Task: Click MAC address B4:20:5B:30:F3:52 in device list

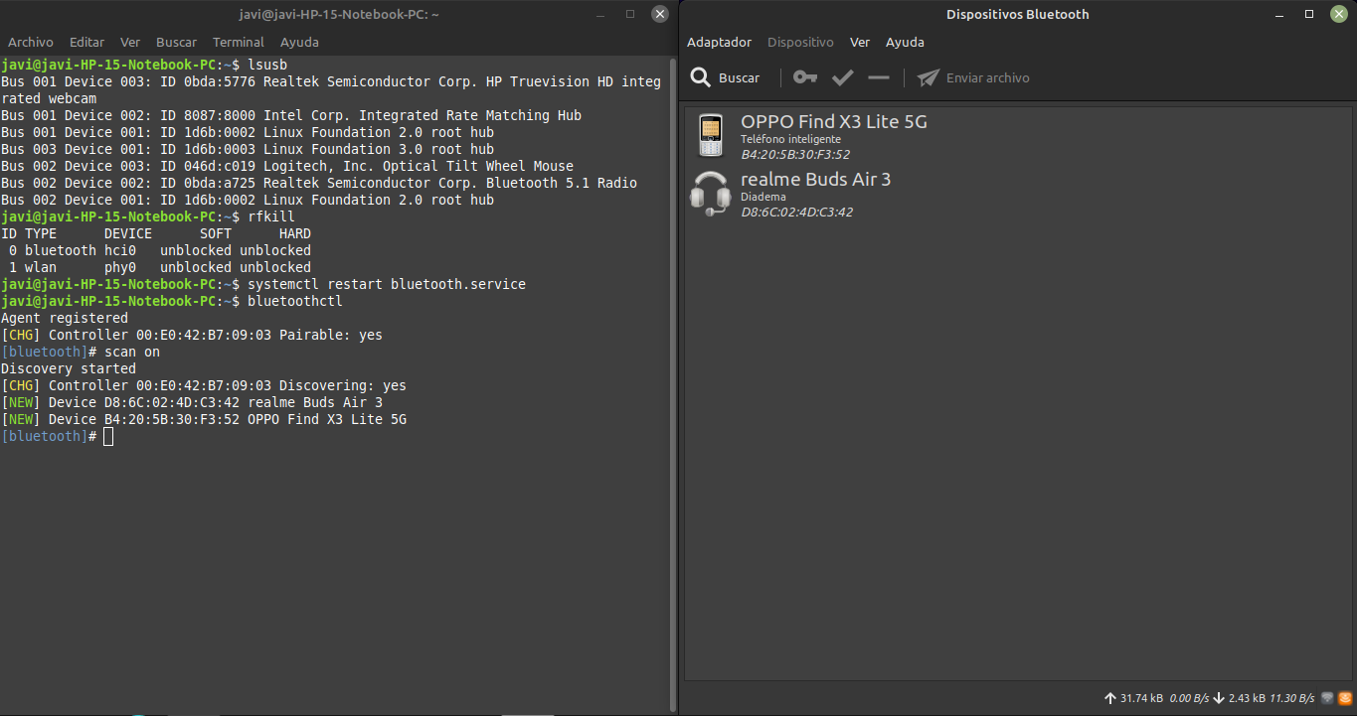Action: click(x=794, y=154)
